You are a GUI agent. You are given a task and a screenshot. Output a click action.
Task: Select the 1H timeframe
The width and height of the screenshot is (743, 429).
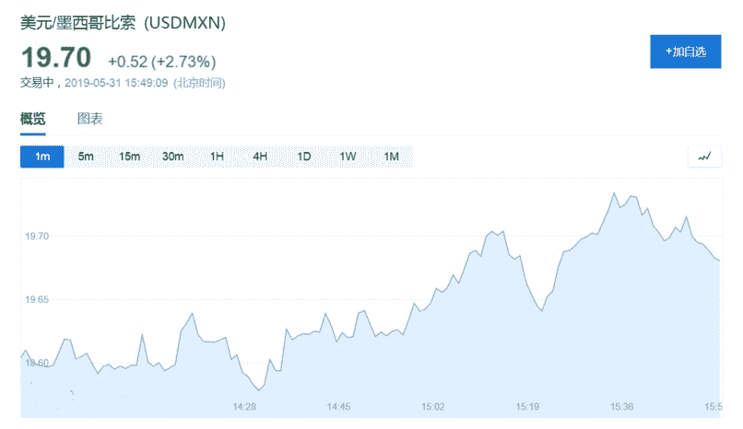tap(217, 157)
